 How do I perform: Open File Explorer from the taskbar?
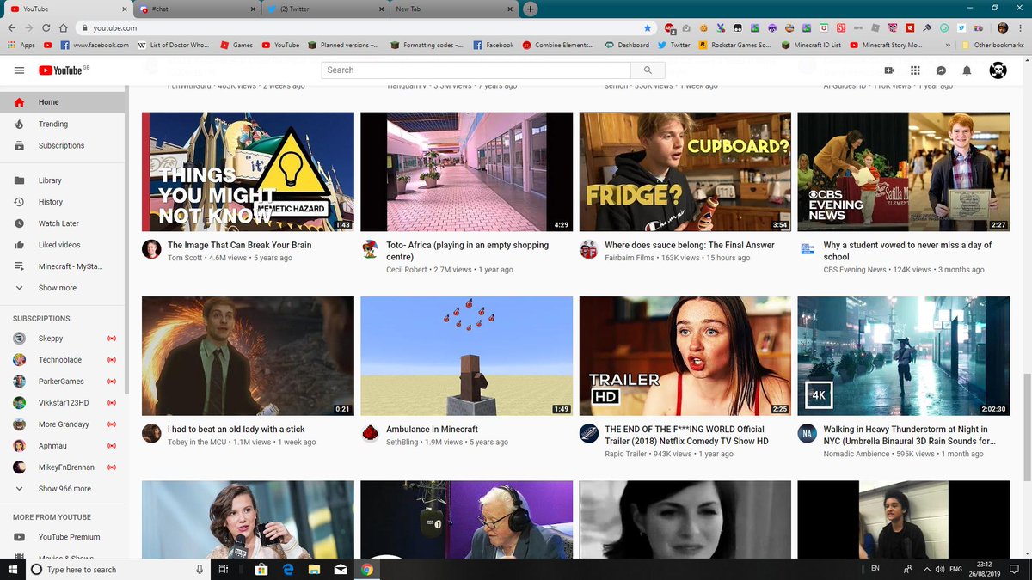(315, 569)
